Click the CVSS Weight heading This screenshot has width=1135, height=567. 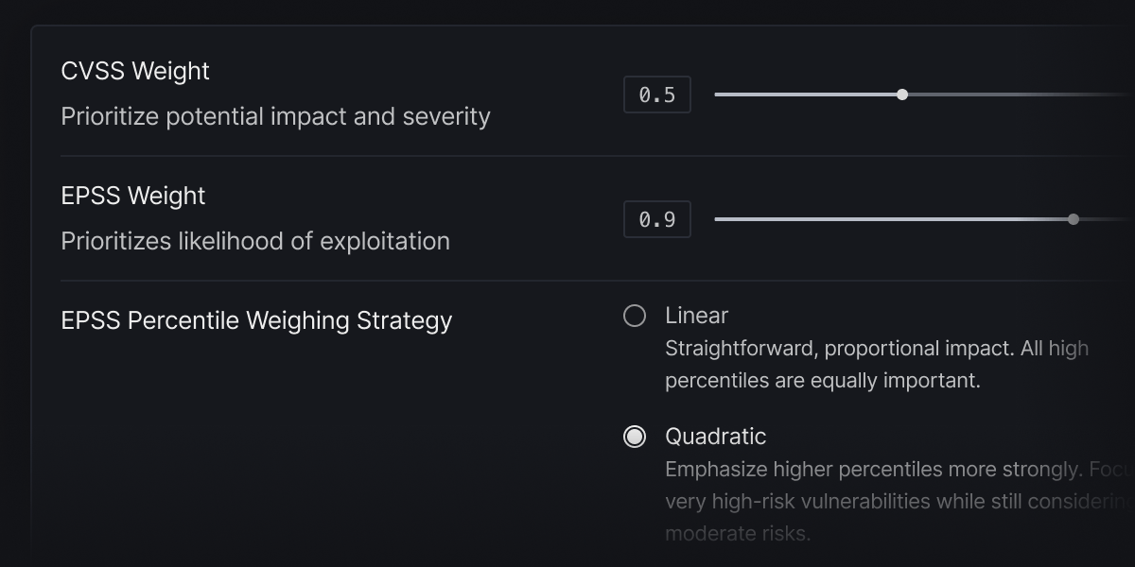click(135, 71)
